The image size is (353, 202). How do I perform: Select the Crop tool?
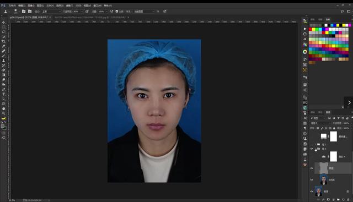pyautogui.click(x=3, y=41)
